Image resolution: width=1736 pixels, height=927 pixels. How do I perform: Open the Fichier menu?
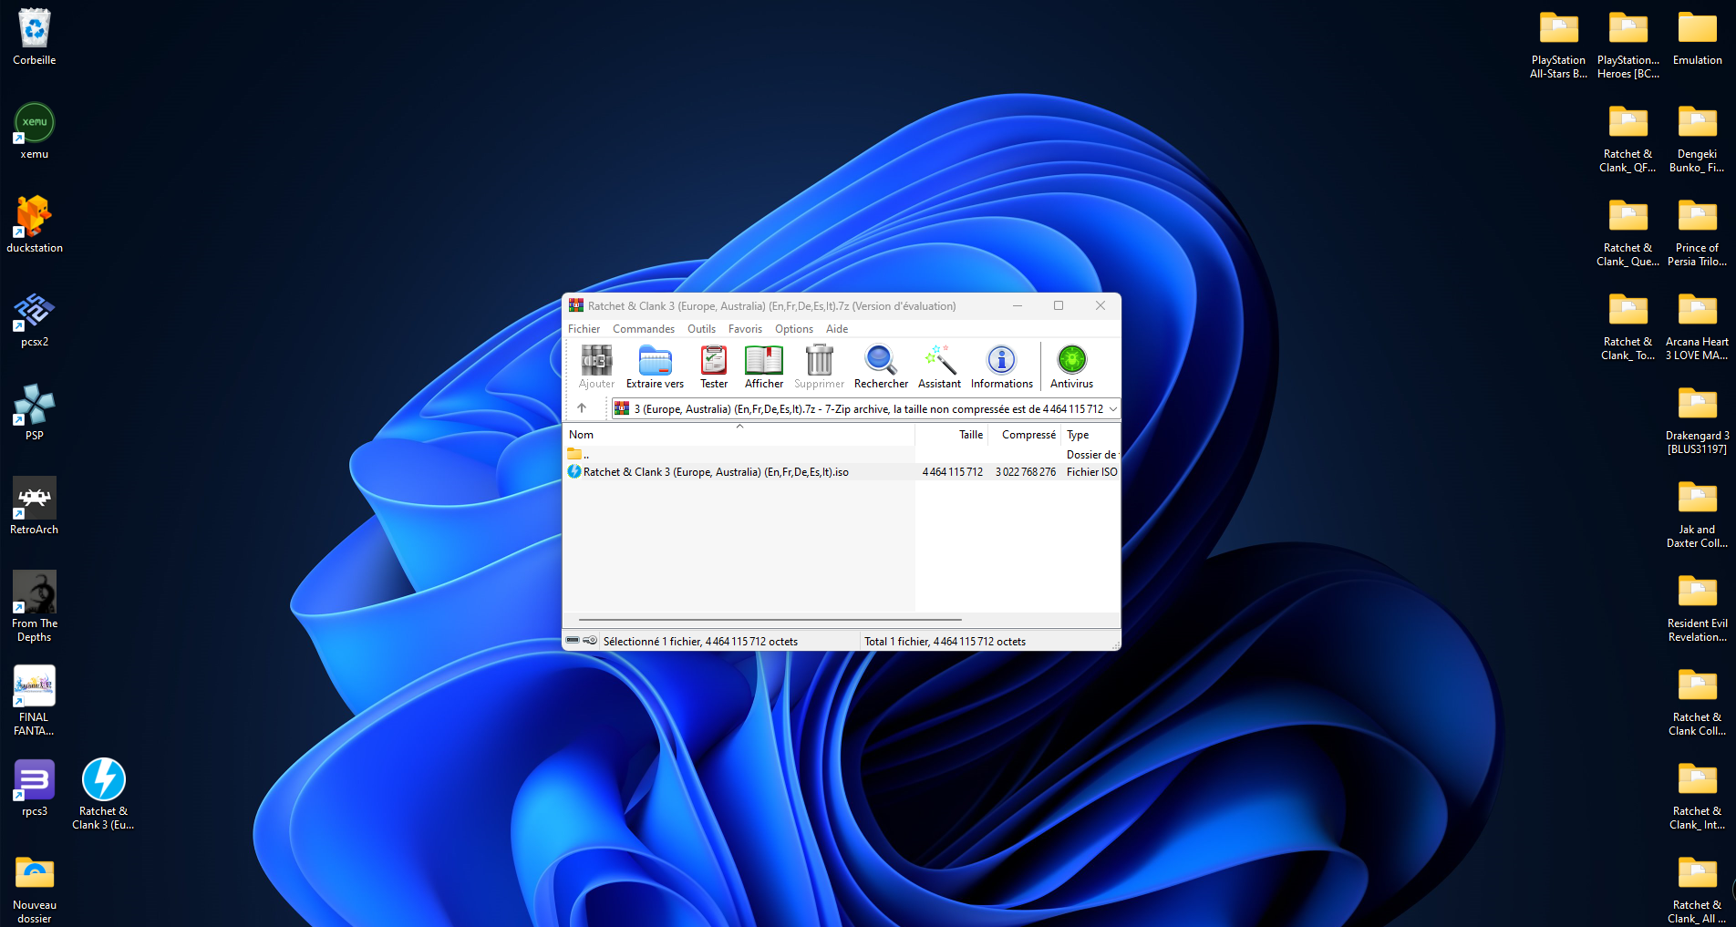pos(584,329)
